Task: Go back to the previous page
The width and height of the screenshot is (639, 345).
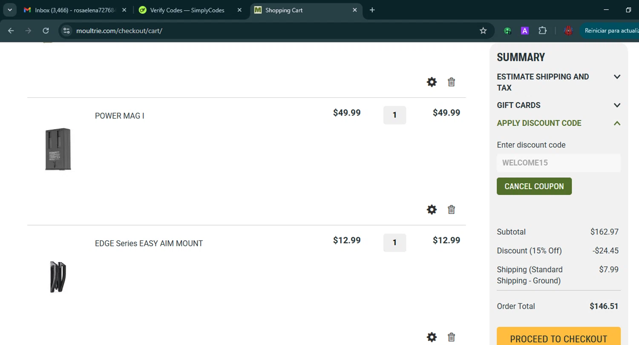Action: pos(11,31)
